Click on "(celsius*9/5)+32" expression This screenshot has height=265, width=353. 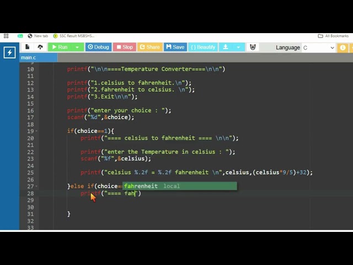tap(280, 172)
